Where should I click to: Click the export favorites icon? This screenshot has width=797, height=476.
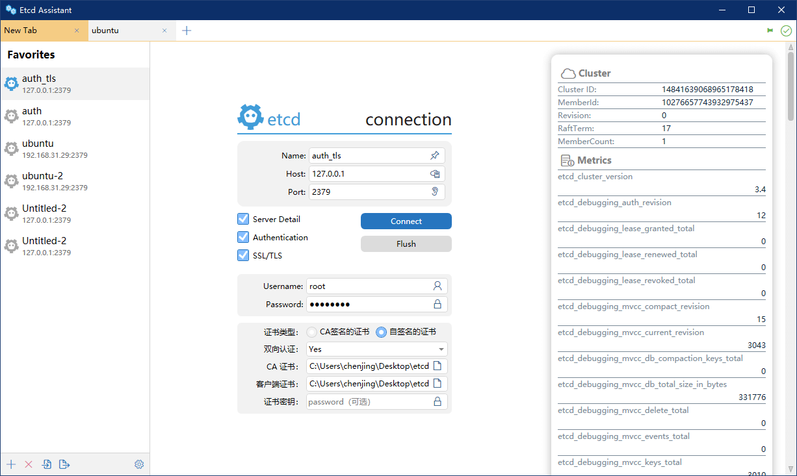(64, 464)
